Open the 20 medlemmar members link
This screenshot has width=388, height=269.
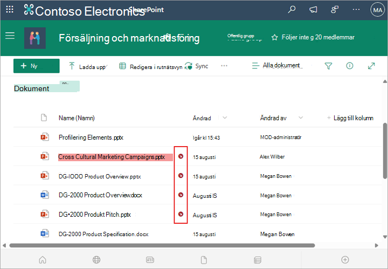point(335,37)
